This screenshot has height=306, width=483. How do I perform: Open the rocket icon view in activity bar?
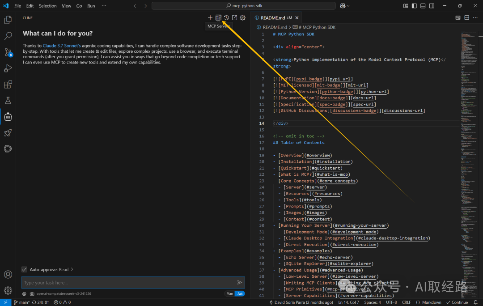click(8, 133)
